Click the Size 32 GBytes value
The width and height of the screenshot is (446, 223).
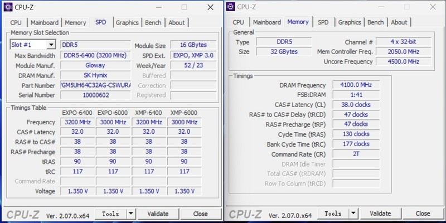pos(284,52)
